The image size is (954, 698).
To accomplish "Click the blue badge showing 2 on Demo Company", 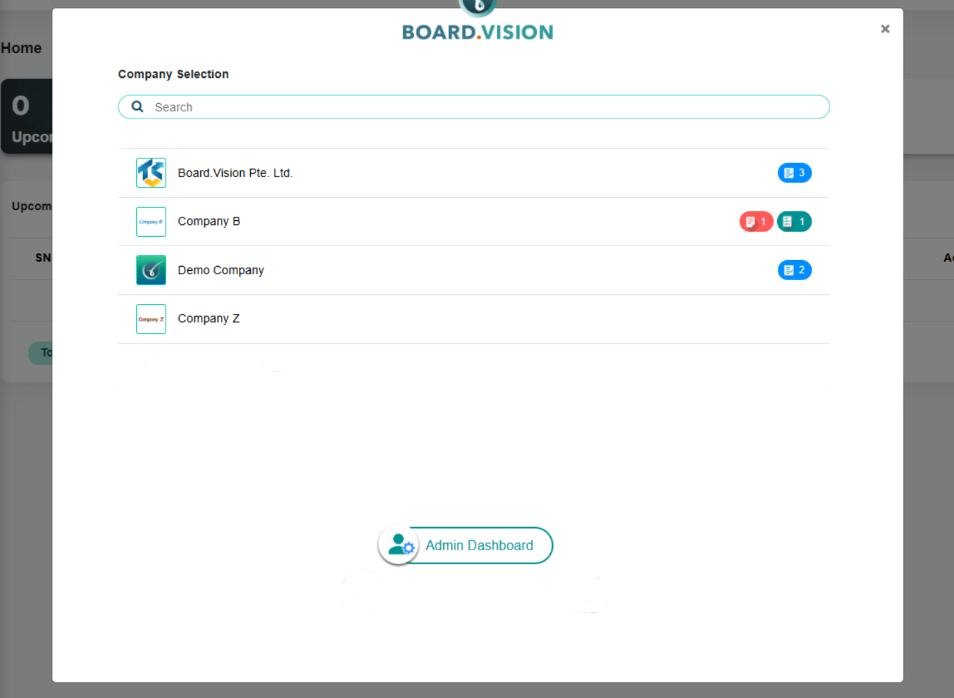I will click(794, 270).
